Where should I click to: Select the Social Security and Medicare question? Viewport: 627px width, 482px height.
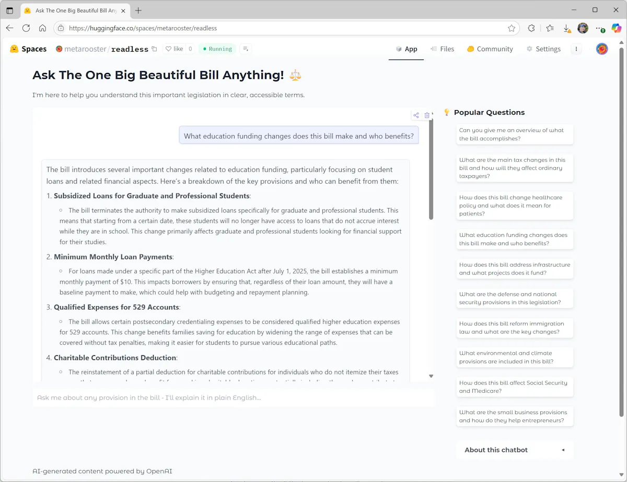point(515,387)
